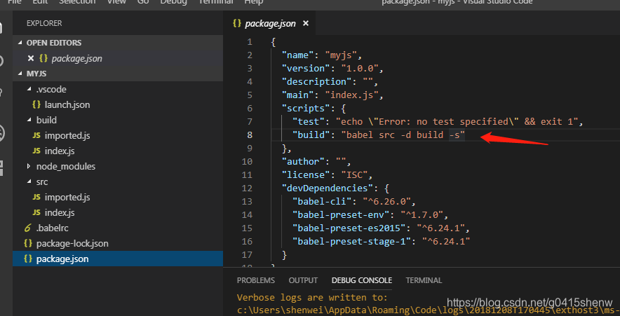Switch to TERMINAL panel tab
The height and width of the screenshot is (316, 620).
[x=424, y=280]
